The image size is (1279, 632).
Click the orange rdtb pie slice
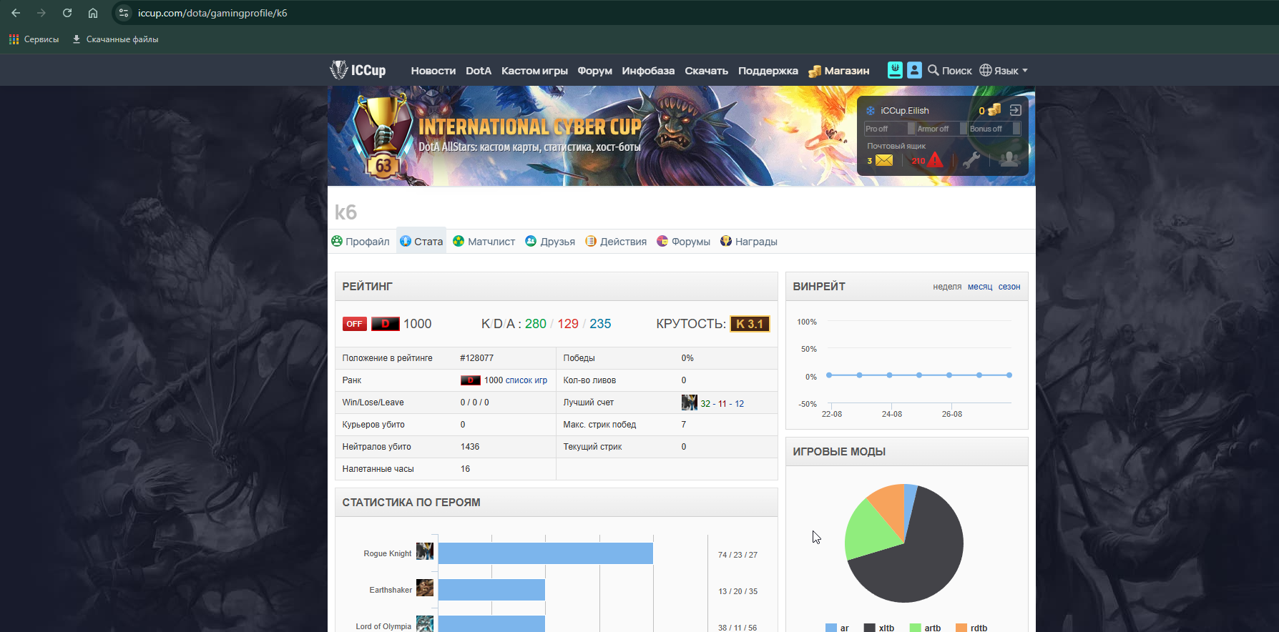click(x=891, y=504)
